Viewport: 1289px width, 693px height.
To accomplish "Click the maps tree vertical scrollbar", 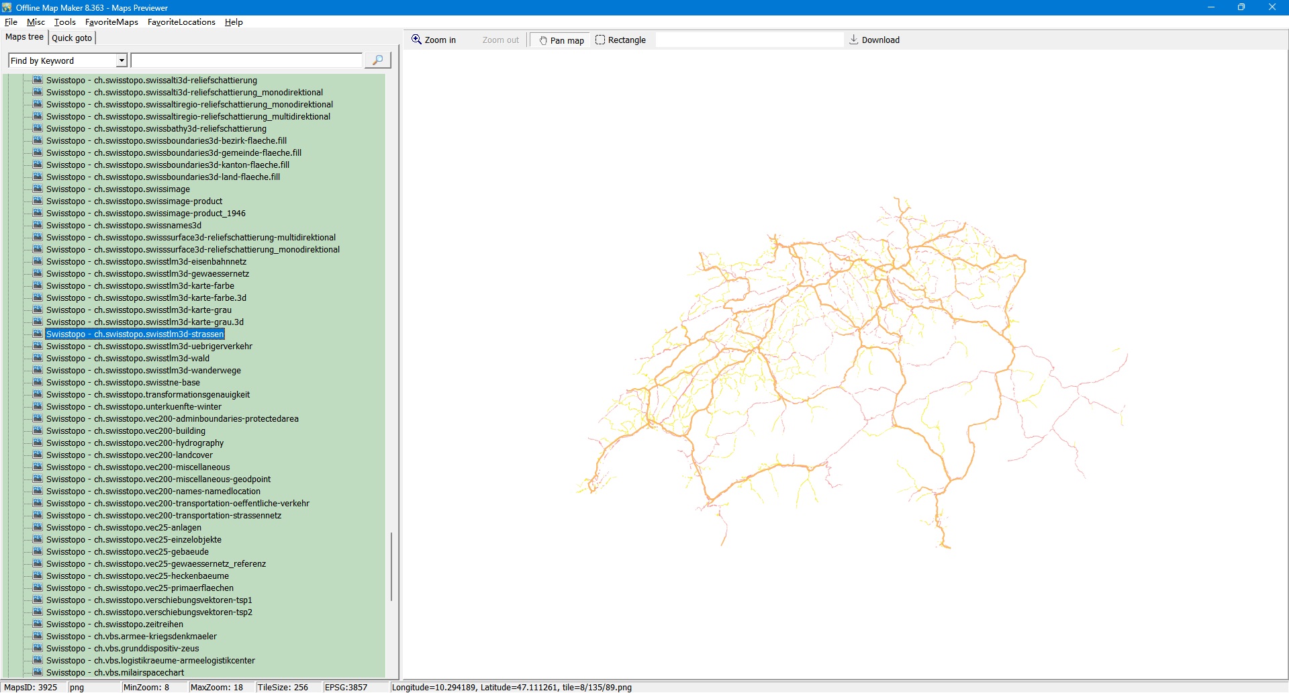I will point(391,566).
